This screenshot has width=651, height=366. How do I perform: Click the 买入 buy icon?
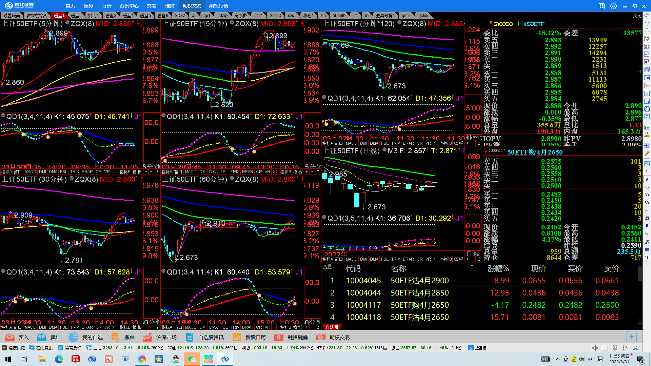click(10, 337)
